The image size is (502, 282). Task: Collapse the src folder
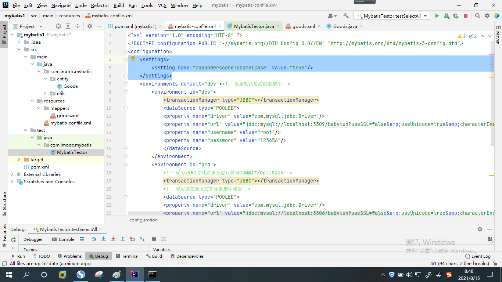(19, 50)
